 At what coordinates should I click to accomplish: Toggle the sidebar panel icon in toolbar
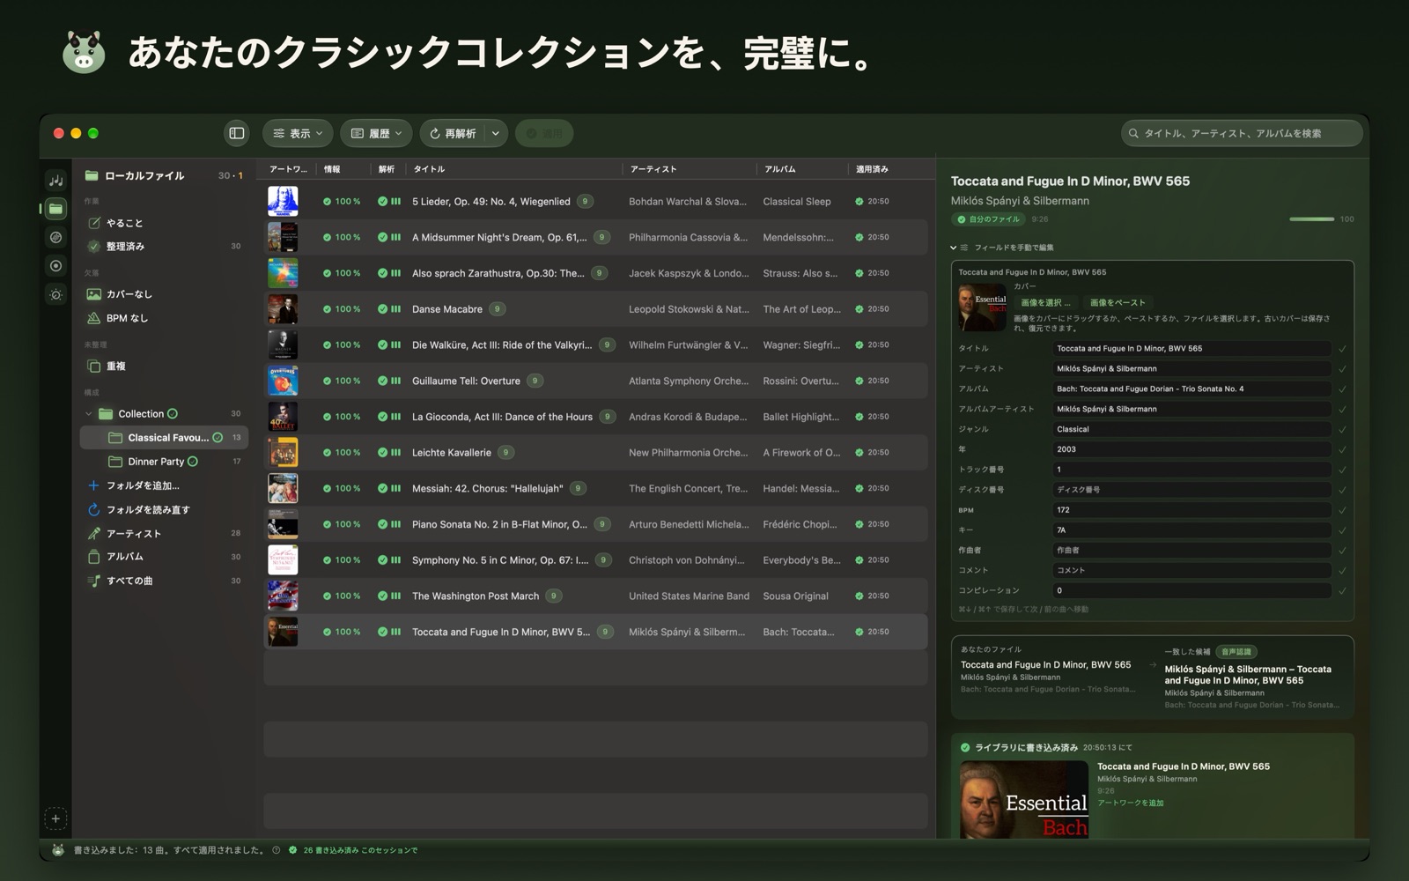tap(237, 133)
